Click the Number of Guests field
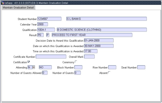Viewport: 162px width, 103px height. tap(77, 73)
